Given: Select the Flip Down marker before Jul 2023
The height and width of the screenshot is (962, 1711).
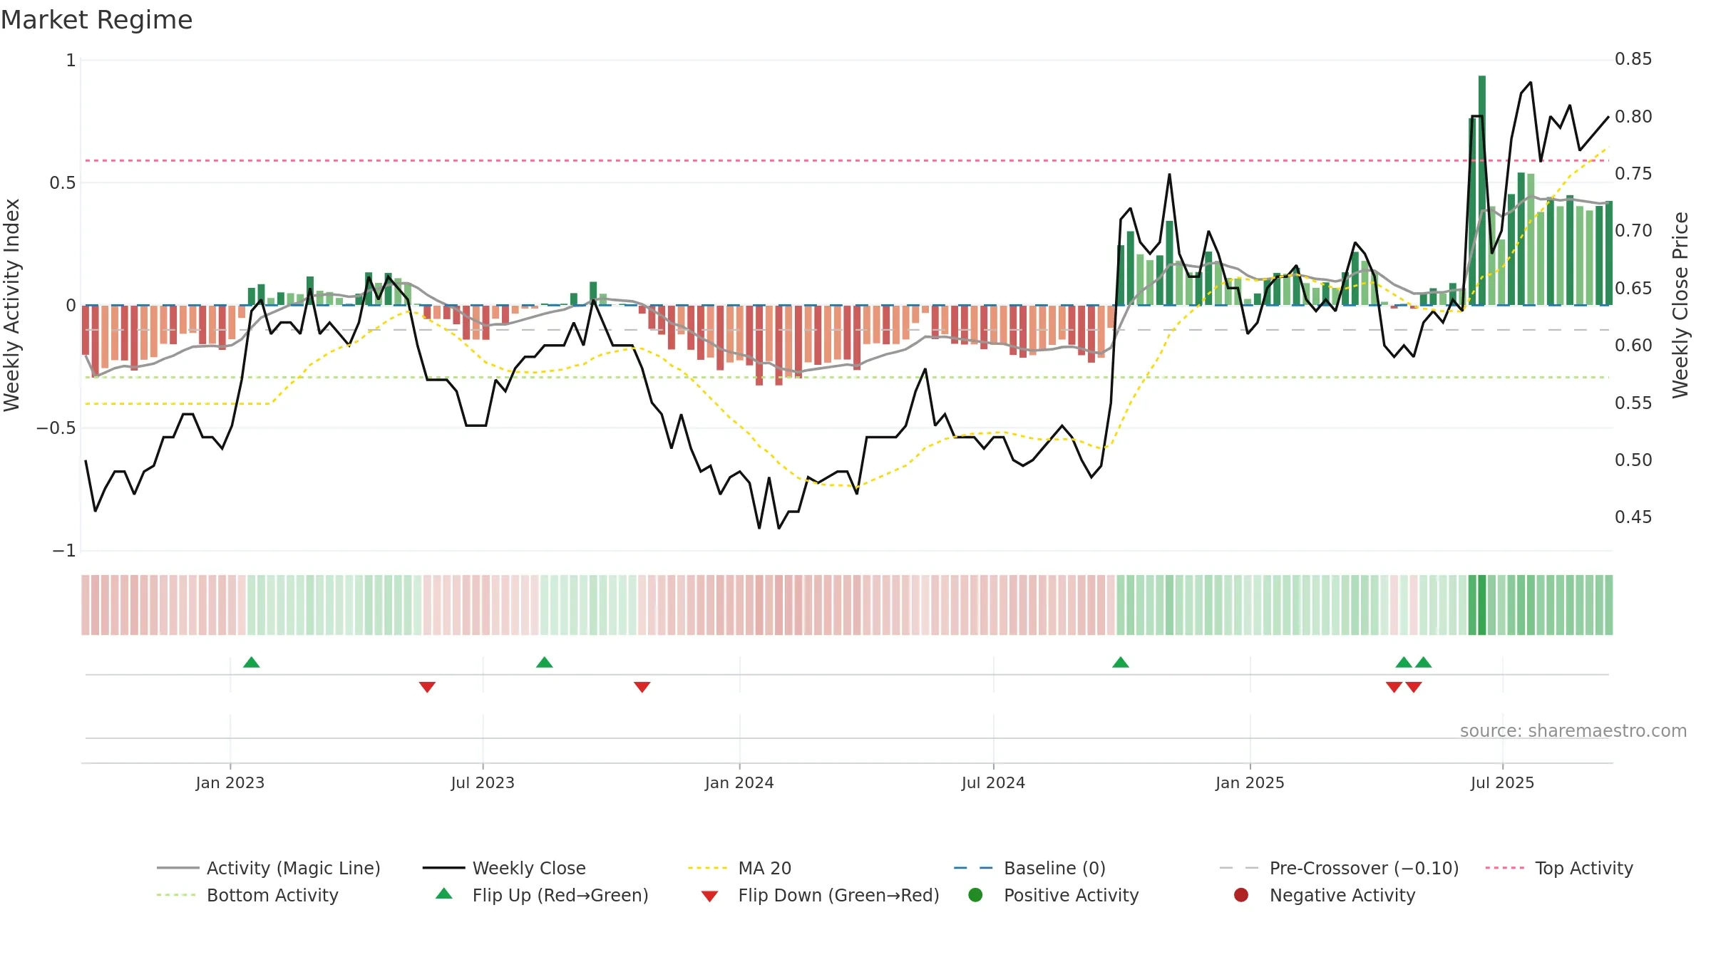Looking at the screenshot, I should tap(427, 687).
